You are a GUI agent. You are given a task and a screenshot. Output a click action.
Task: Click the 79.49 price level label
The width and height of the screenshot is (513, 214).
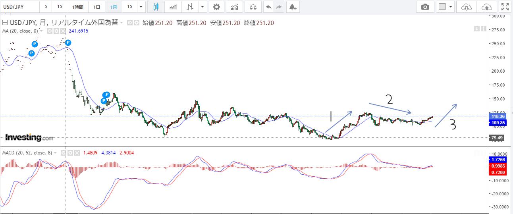(498, 138)
